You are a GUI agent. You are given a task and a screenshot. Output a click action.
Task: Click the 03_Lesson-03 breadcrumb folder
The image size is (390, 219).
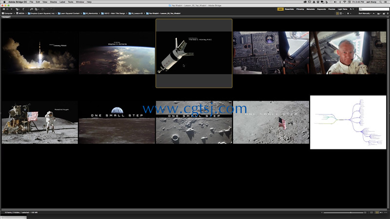136,14
